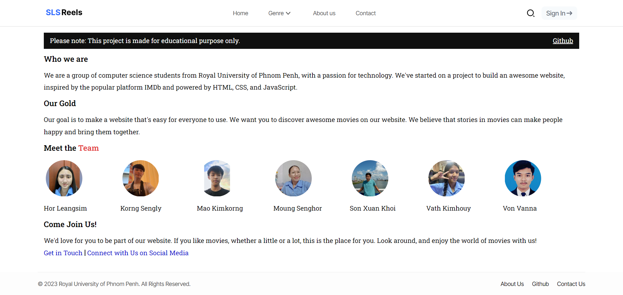The image size is (623, 295).
Task: Go to the Home menu item
Action: (x=240, y=13)
